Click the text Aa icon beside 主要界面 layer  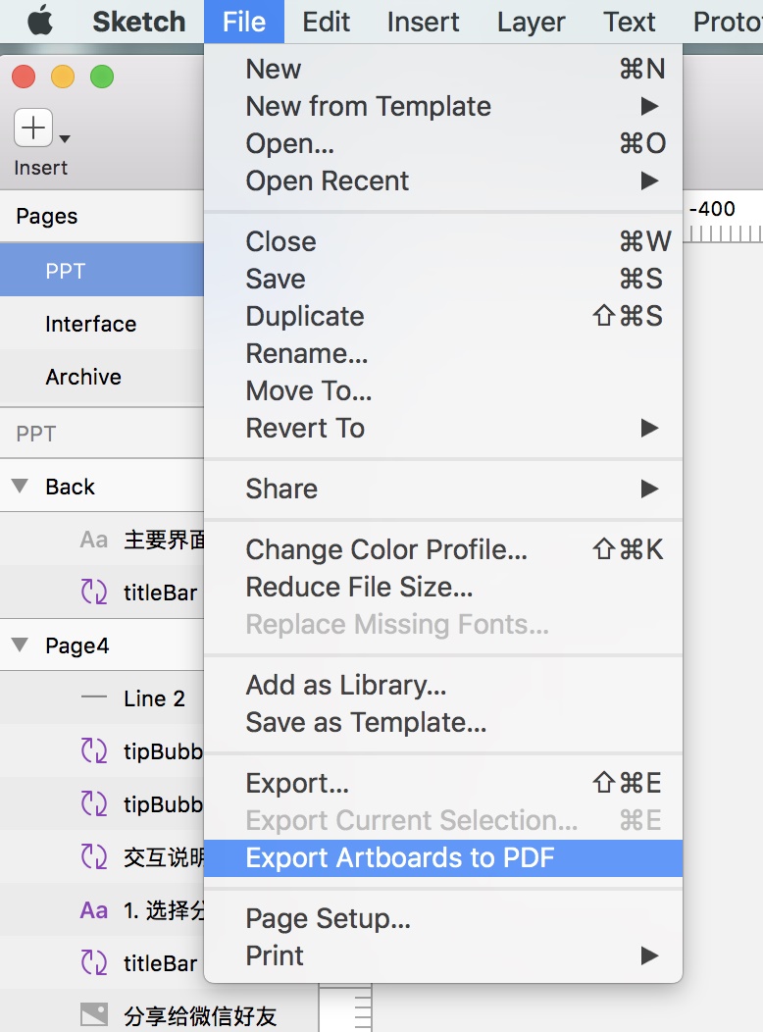[x=94, y=540]
